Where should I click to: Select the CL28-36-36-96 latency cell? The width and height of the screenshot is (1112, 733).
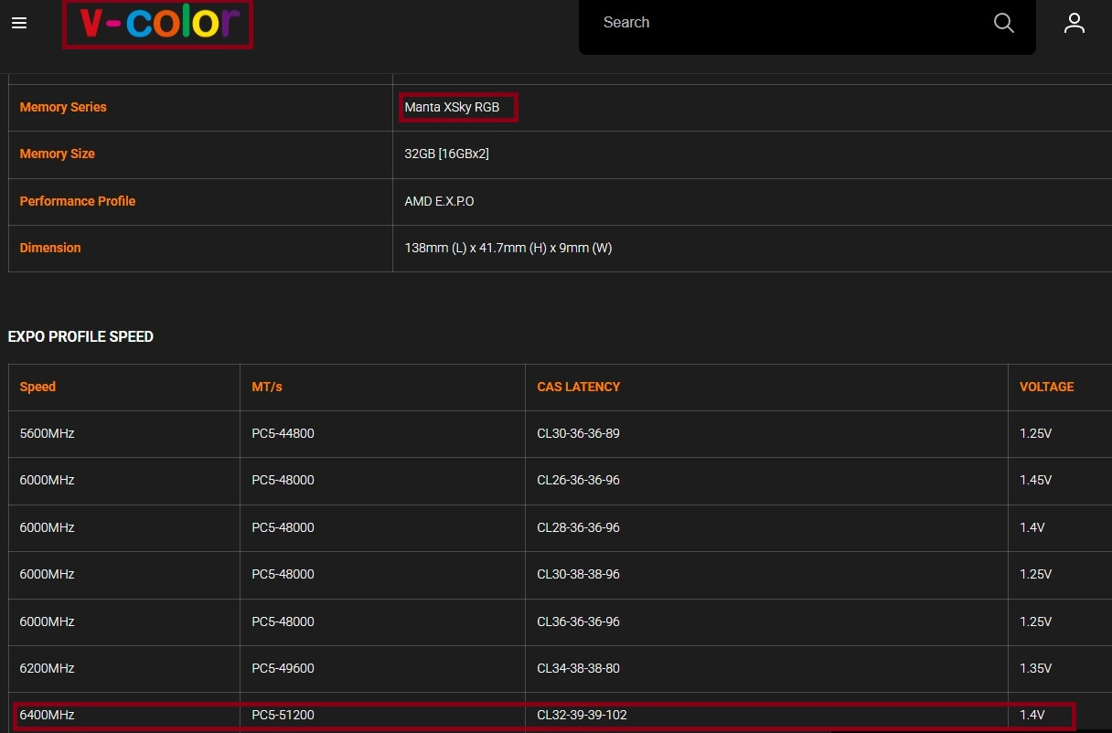click(x=578, y=527)
